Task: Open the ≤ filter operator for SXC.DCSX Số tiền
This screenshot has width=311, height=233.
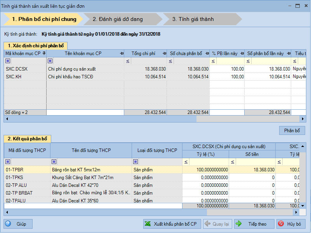Action: [x=233, y=162]
